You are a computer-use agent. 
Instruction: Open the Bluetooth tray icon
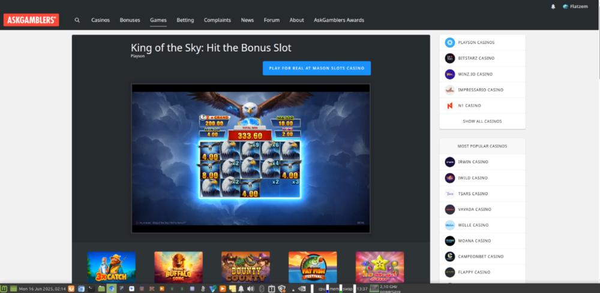tap(262, 288)
